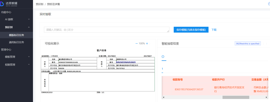Click the 智能抽取结果 panel title
The image size is (270, 102).
click(170, 43)
